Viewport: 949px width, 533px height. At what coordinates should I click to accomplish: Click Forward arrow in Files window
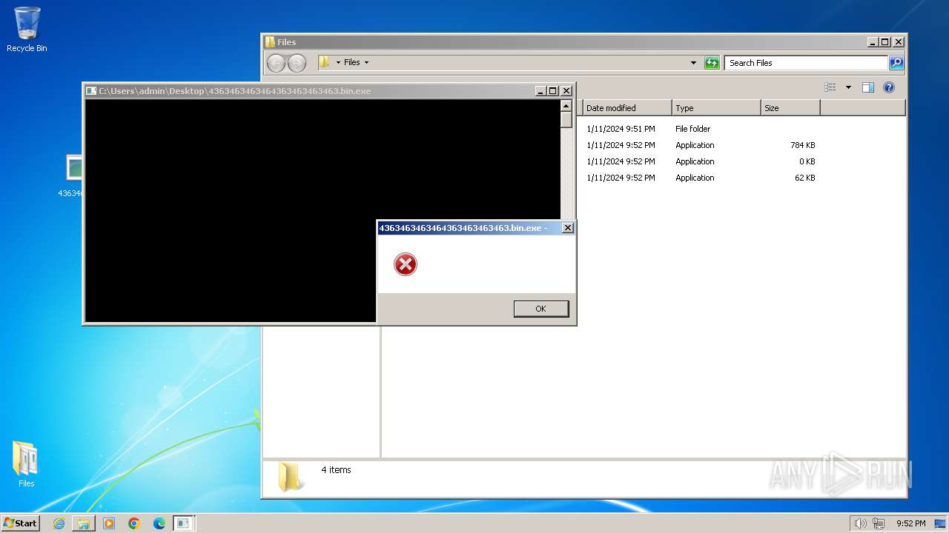[x=297, y=63]
